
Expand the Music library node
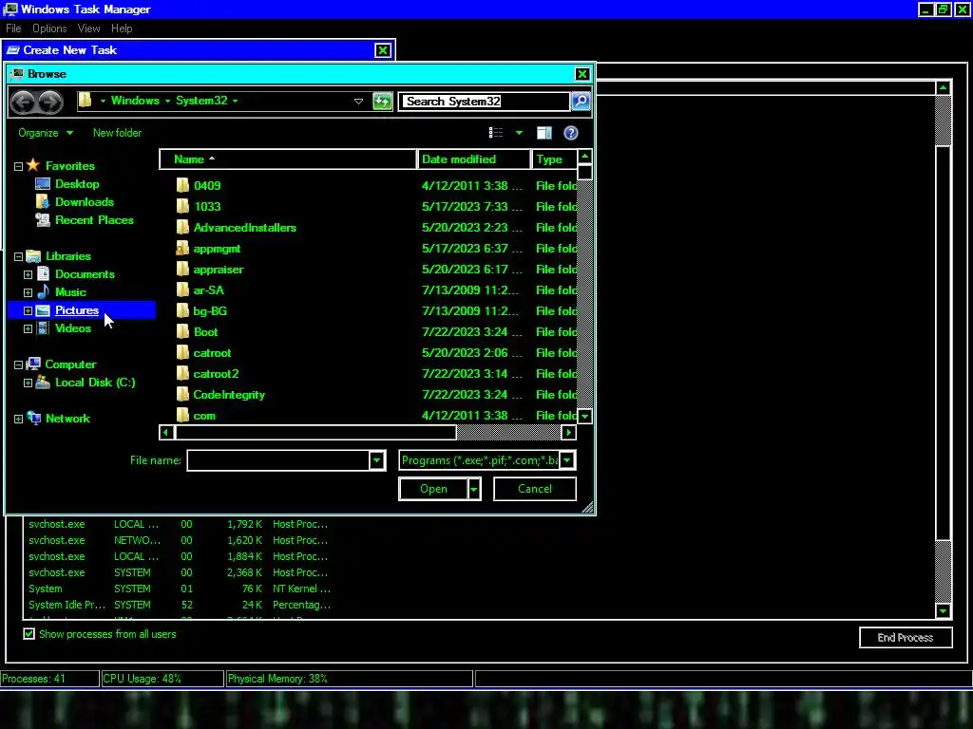click(28, 292)
